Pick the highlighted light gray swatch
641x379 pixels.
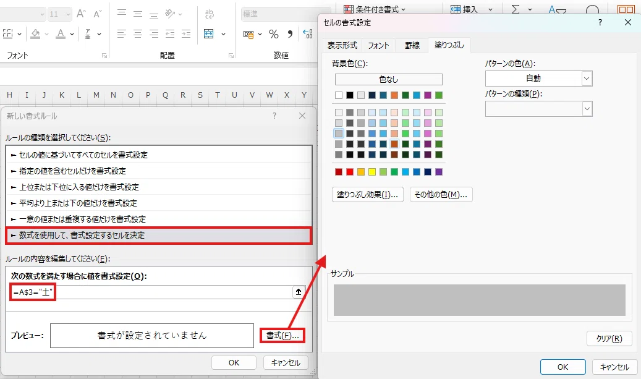[x=339, y=134]
